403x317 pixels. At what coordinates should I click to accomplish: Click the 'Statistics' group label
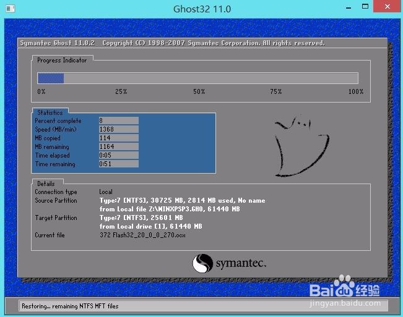(x=50, y=112)
